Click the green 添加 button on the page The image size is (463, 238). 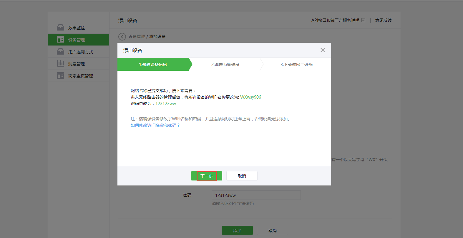237,230
